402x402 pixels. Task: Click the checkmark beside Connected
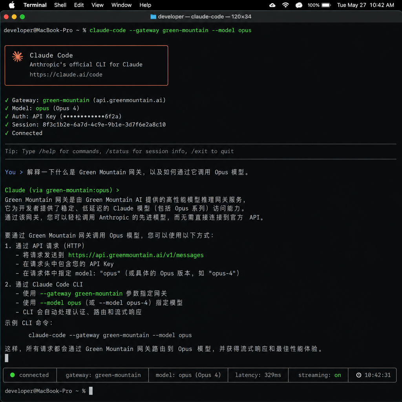[x=7, y=133]
